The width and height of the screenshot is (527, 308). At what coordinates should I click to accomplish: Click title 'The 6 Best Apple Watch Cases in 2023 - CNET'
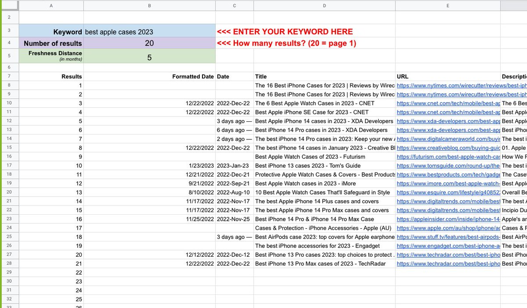pos(315,103)
